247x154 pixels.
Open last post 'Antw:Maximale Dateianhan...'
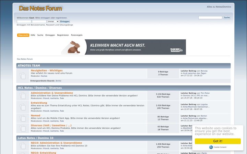pyautogui.click(x=196, y=107)
